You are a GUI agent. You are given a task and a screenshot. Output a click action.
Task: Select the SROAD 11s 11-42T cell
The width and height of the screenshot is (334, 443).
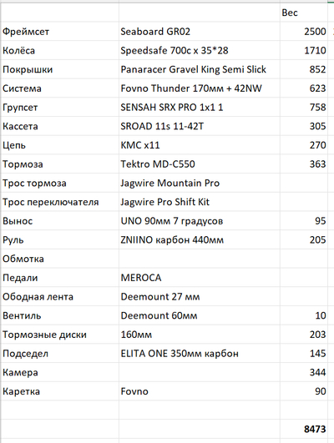200,126
